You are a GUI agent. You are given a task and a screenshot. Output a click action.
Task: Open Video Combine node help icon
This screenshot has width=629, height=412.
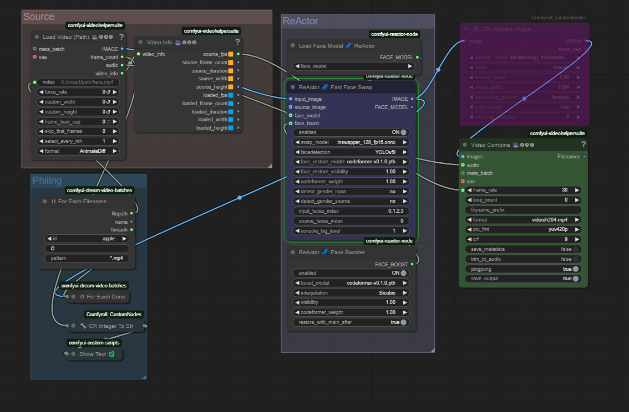[583, 145]
